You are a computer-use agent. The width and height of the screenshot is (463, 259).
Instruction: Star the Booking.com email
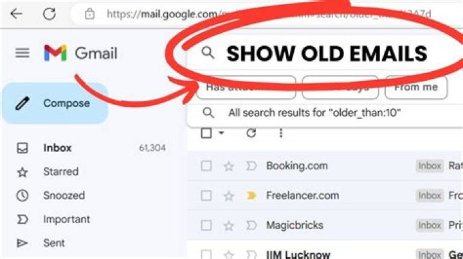(228, 166)
